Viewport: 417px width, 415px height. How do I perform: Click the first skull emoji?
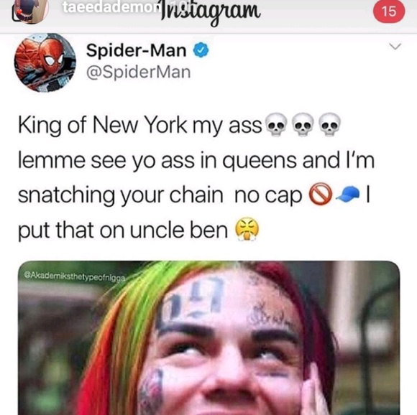276,124
